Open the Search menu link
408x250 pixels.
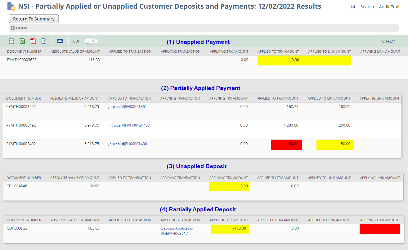click(x=367, y=7)
